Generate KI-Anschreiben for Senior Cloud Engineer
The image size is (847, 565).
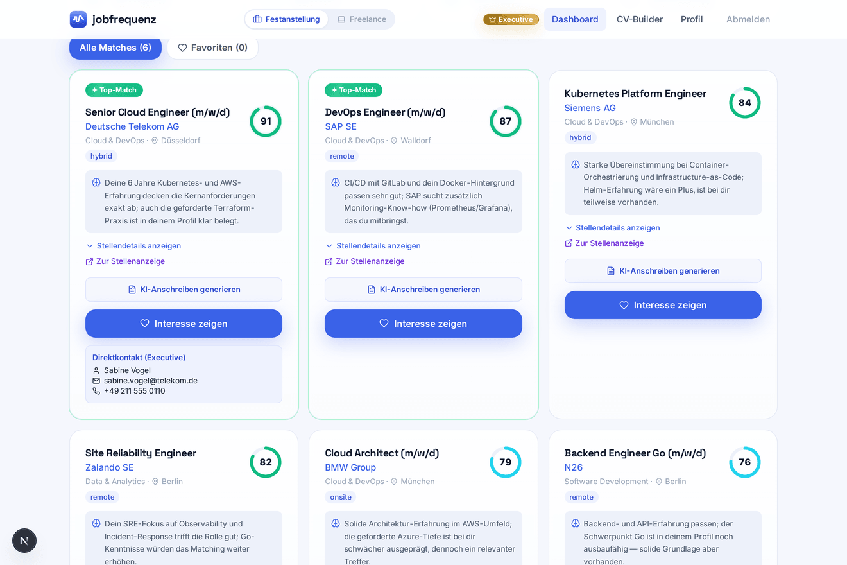click(184, 290)
